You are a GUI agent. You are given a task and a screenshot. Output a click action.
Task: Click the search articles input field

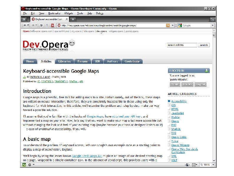(x=182, y=45)
